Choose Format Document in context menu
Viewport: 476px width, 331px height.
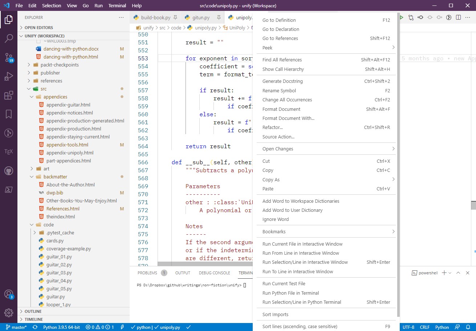click(x=327, y=109)
